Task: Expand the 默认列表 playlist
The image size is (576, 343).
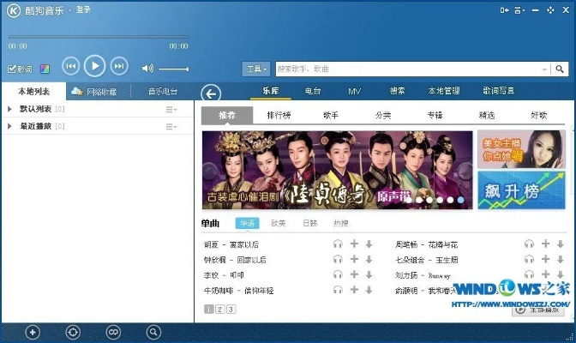Action: tap(9, 110)
